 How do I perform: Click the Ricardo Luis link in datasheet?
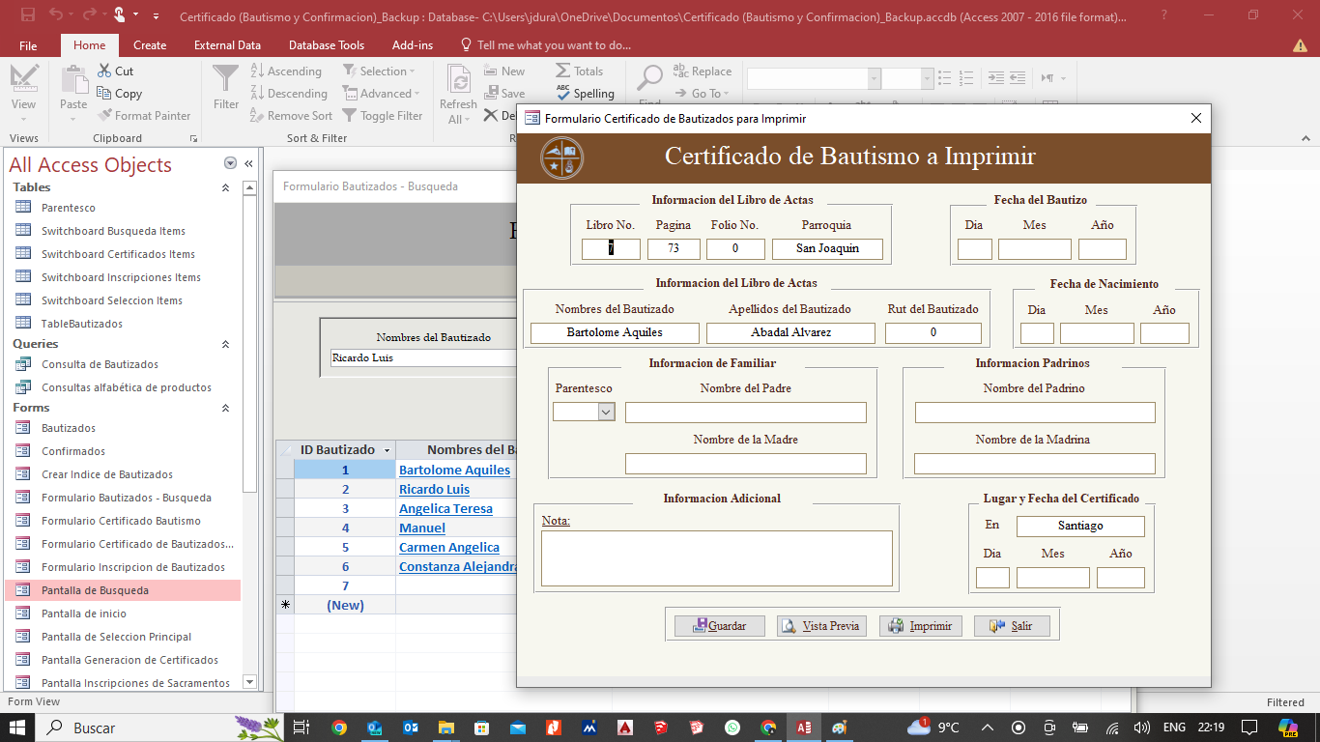tap(434, 489)
